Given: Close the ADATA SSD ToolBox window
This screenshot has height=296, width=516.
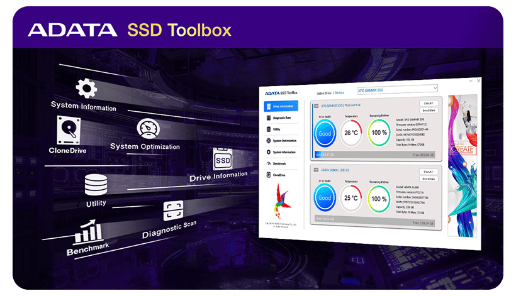Looking at the screenshot, I should (479, 80).
